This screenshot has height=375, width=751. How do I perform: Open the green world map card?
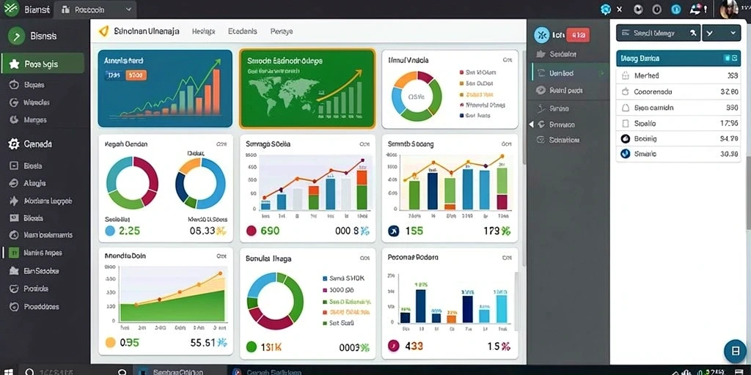click(x=307, y=89)
